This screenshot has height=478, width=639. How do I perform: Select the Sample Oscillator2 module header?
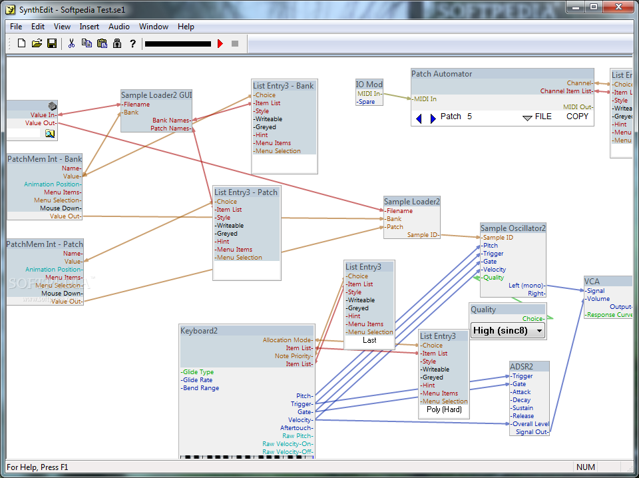pyautogui.click(x=513, y=228)
